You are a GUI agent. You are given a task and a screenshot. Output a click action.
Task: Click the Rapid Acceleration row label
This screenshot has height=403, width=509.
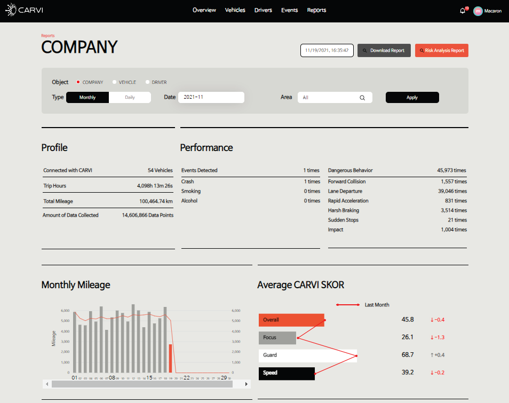point(348,201)
